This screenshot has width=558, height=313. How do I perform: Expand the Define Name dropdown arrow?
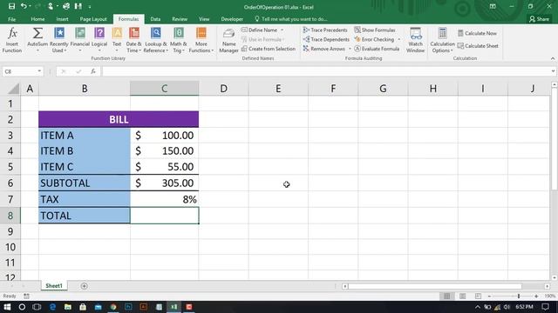coord(282,30)
